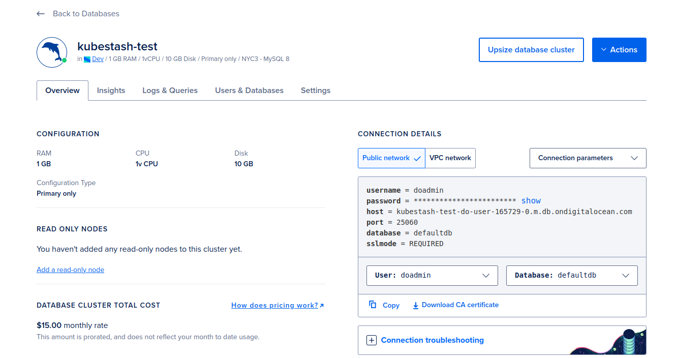
Task: Show the hidden database password
Action: click(531, 200)
